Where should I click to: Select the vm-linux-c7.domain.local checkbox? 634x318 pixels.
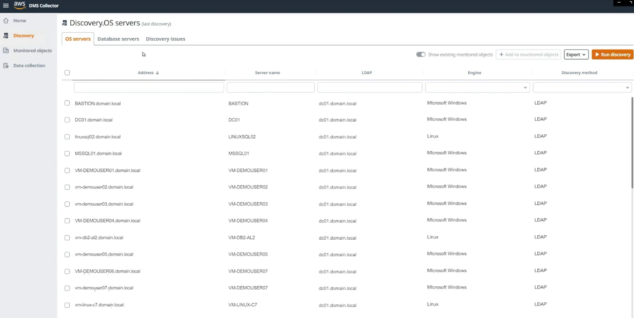67,305
